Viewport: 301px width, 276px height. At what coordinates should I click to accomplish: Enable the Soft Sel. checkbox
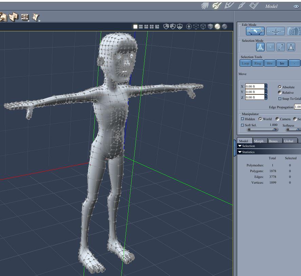point(242,125)
